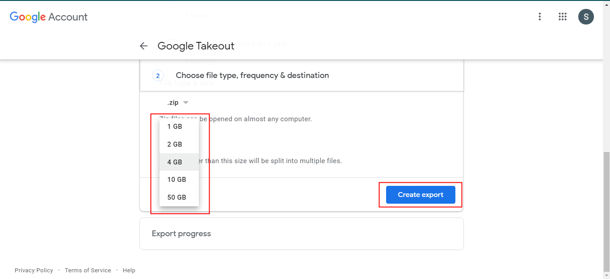Click the Help link in the footer
The image size is (610, 279).
[129, 271]
